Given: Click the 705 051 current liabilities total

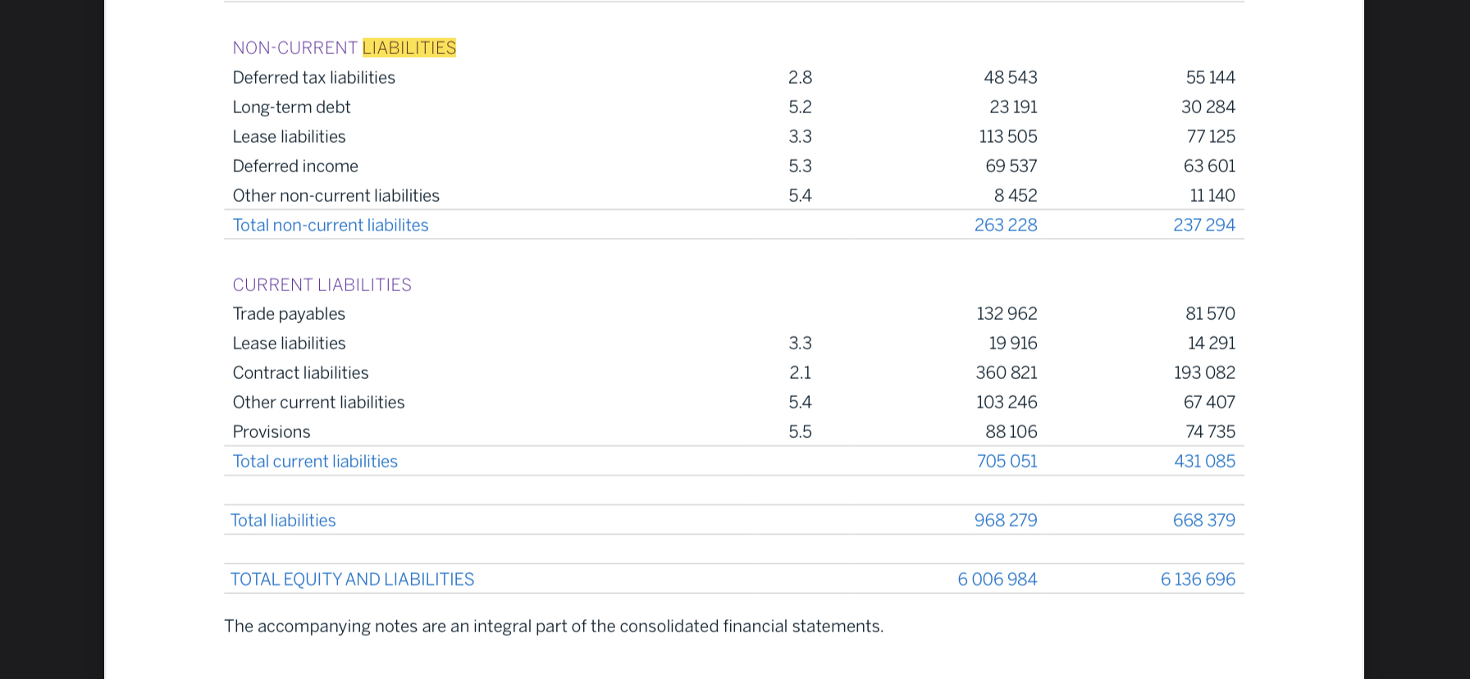Looking at the screenshot, I should pos(1007,461).
